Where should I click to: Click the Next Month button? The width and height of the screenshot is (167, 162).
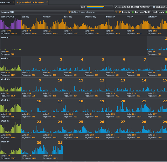point(159,12)
